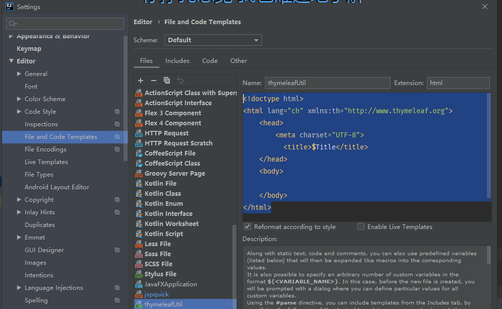Focus the template Name field

(328, 83)
